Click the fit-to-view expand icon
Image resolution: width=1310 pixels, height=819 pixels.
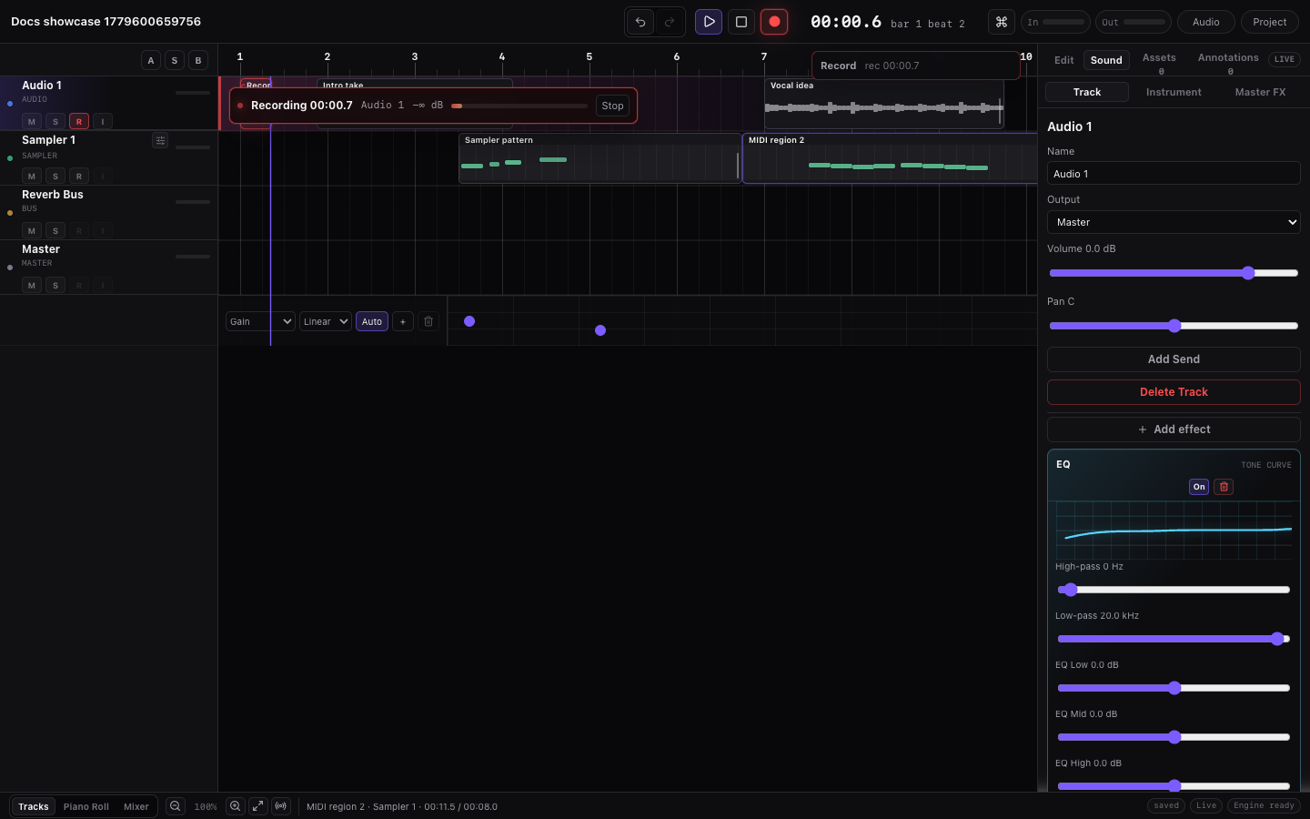(x=258, y=806)
